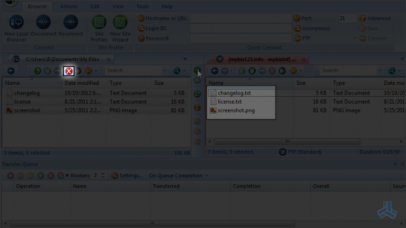Click the Login ID input field
This screenshot has width=406, height=228.
click(240, 29)
